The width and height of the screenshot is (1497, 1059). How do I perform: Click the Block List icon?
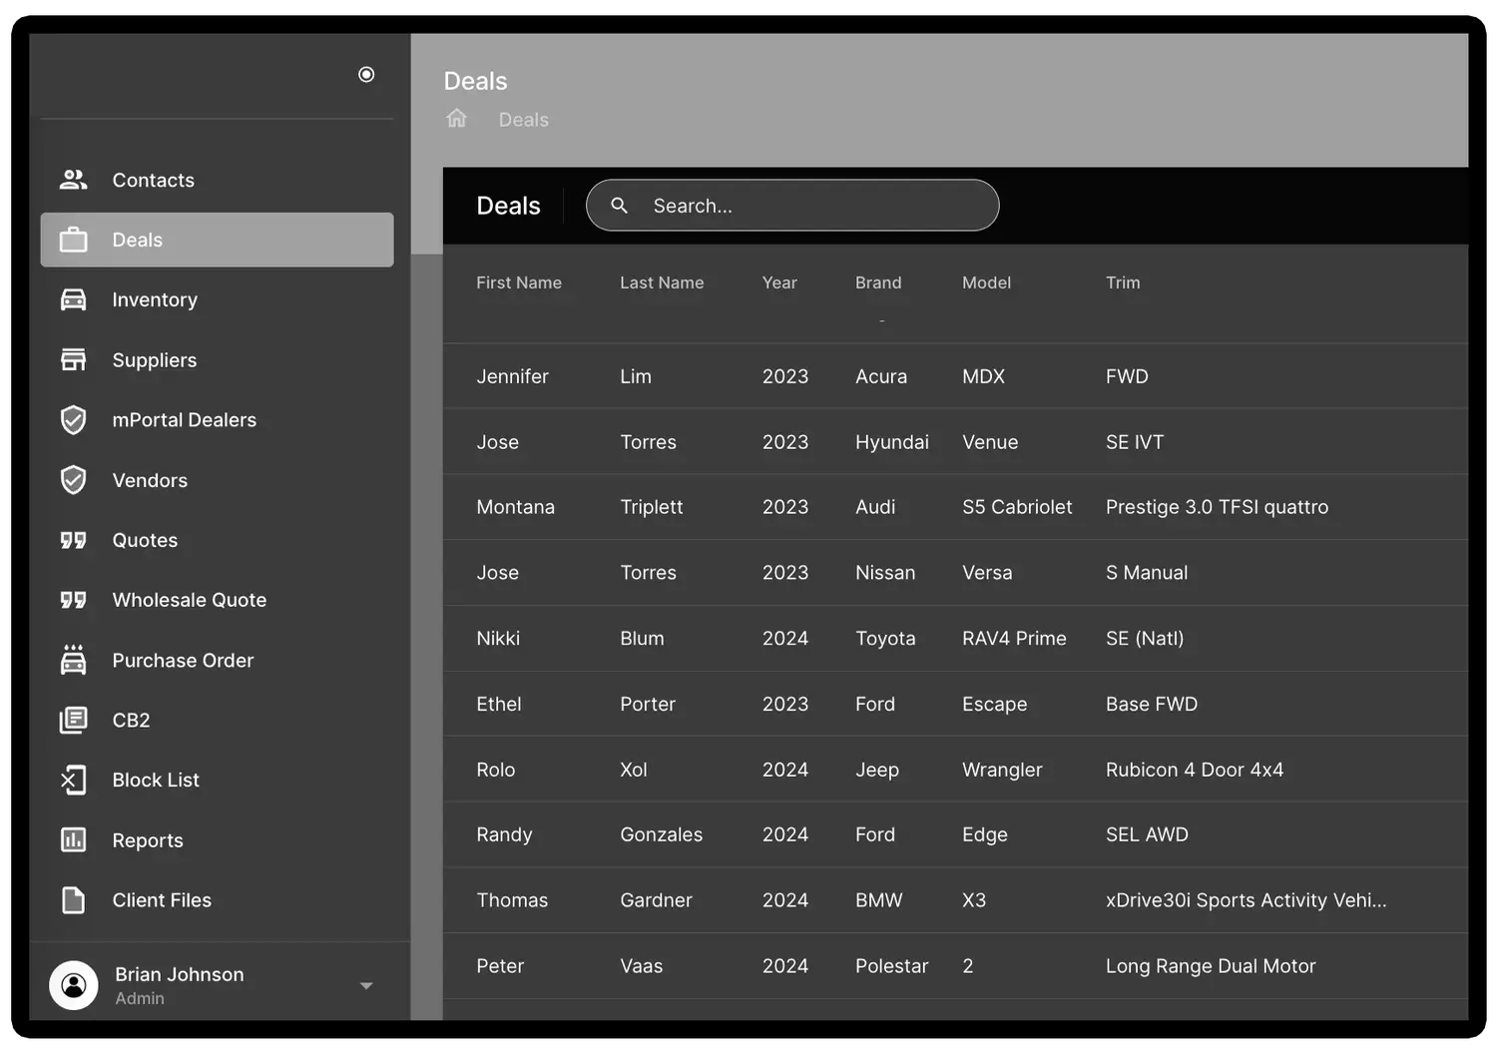click(x=74, y=781)
